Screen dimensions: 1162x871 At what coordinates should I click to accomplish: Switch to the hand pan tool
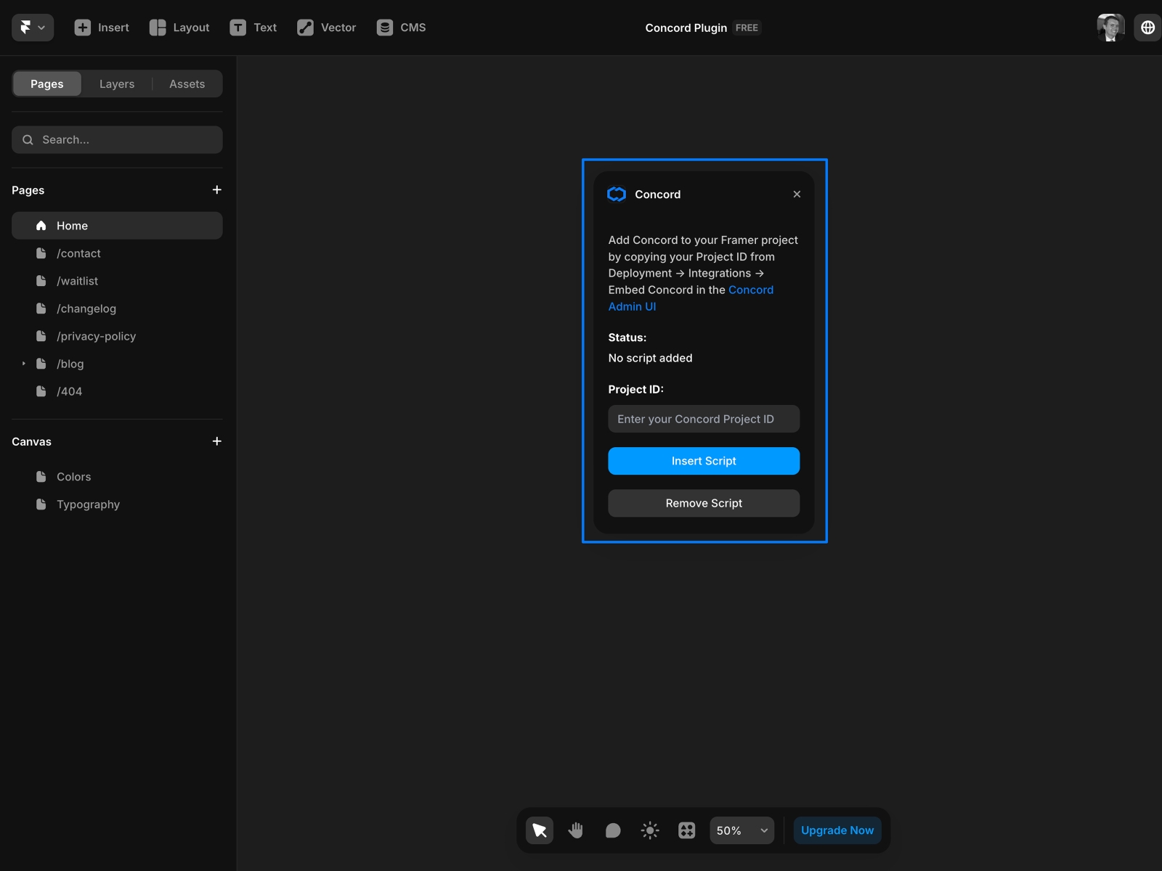pos(576,830)
